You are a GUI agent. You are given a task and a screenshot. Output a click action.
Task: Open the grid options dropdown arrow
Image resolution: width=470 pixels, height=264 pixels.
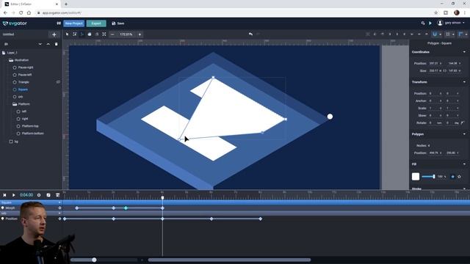[453, 34]
